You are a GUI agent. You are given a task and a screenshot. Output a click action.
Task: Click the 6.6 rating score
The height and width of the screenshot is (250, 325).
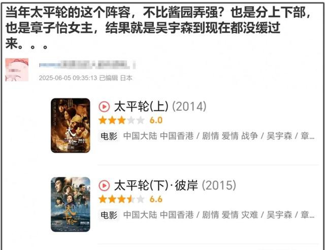156,199
